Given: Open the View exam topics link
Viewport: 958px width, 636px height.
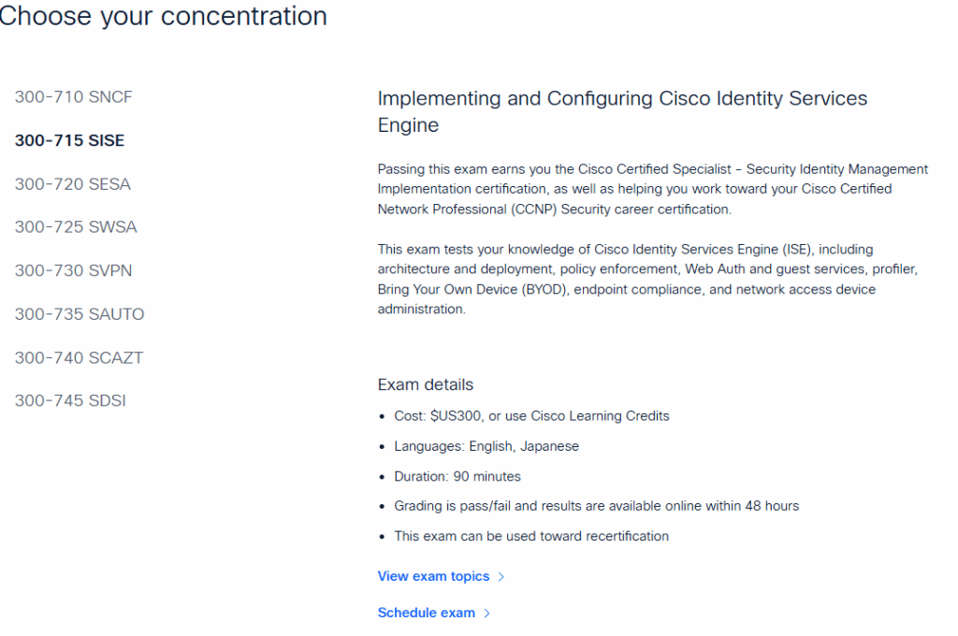Looking at the screenshot, I should [433, 576].
